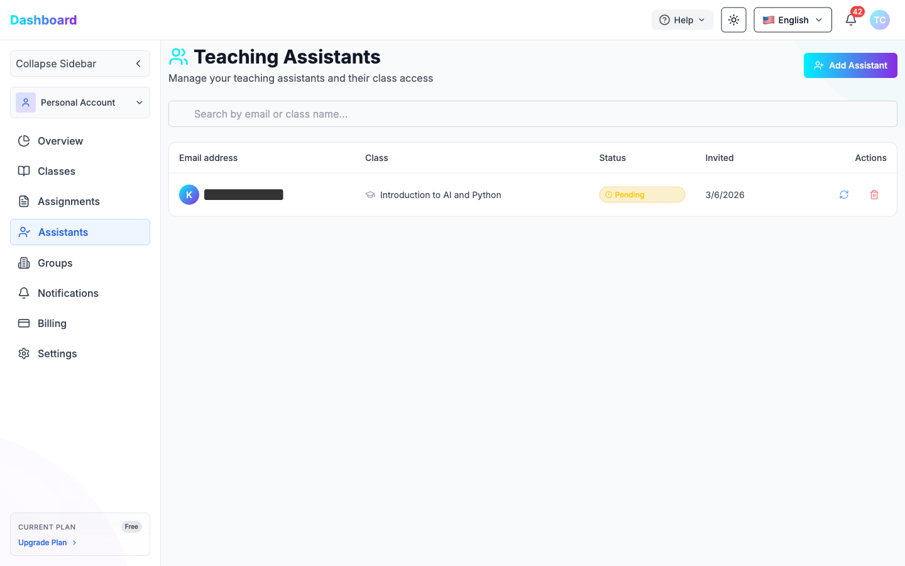Navigate to Billing in sidebar

click(x=52, y=323)
